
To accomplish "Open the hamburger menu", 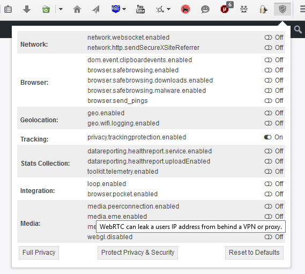I will (302, 9).
